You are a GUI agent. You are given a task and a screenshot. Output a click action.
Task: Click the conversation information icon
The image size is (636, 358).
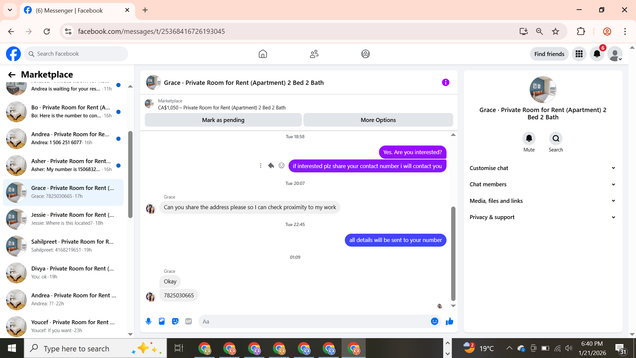(446, 83)
